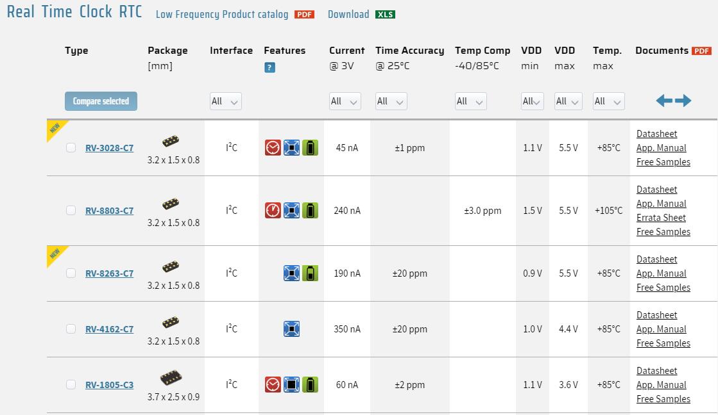This screenshot has height=415, width=718.
Task: Click the Features help question mark icon
Action: click(269, 67)
